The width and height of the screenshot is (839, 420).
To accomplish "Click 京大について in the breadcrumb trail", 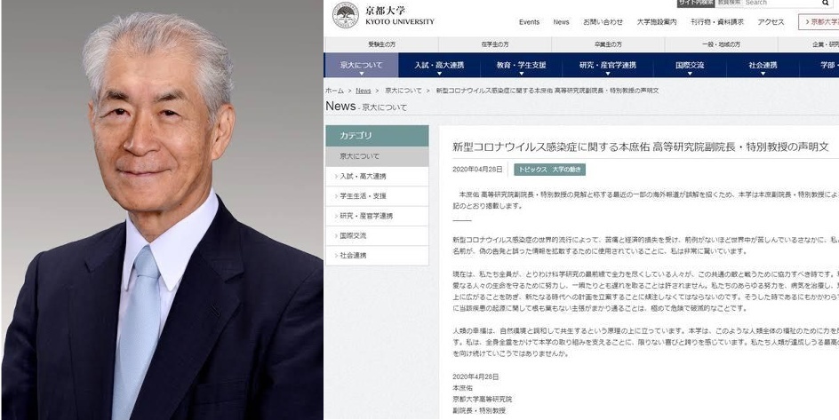I will pos(404,91).
